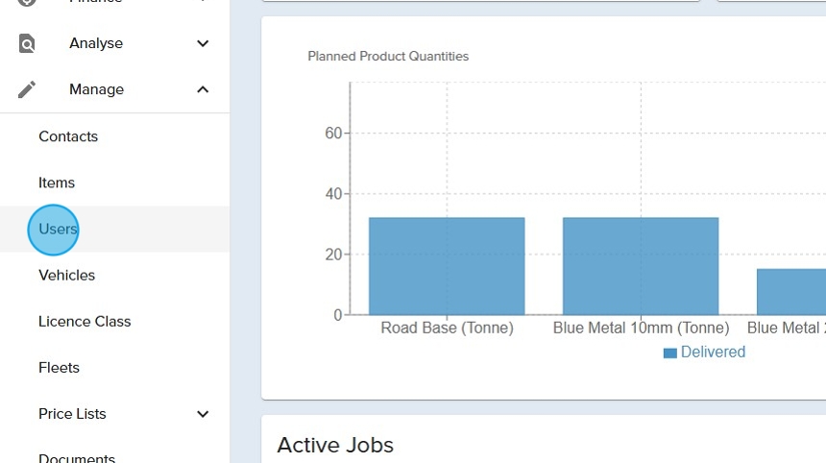Select Items from the sidebar
Screen dimensions: 826x463
point(57,183)
